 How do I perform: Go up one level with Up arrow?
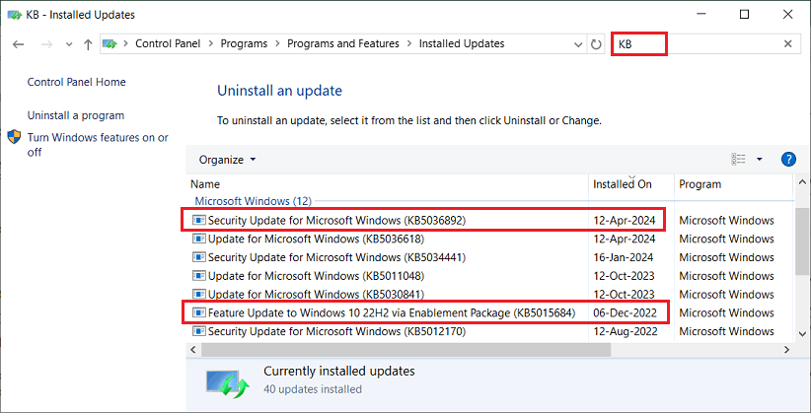[x=88, y=44]
